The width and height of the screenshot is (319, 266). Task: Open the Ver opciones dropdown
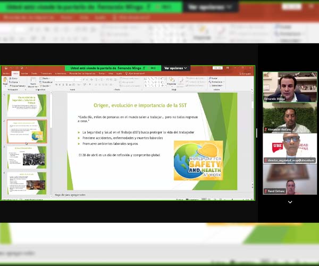[x=175, y=68]
